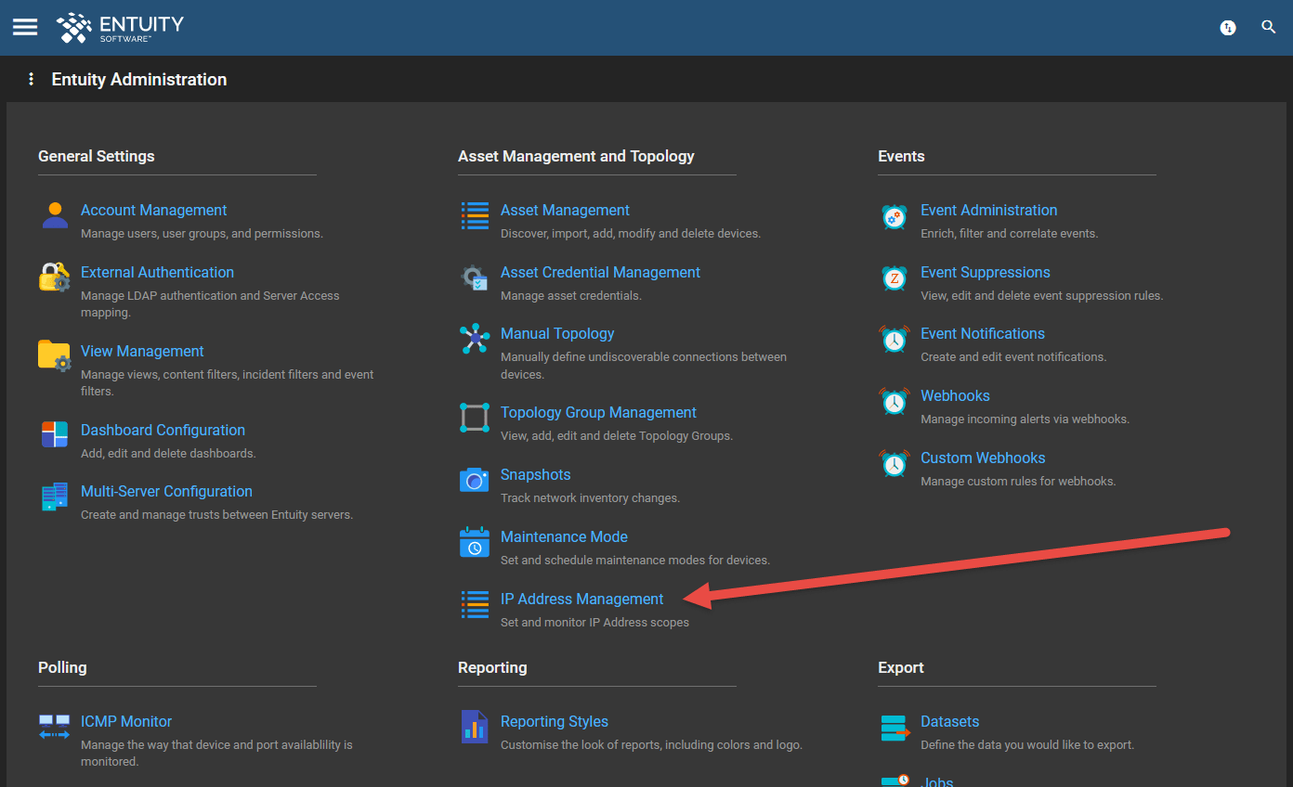The width and height of the screenshot is (1293, 787).
Task: Click the Topology Group Management square icon
Action: pos(475,417)
